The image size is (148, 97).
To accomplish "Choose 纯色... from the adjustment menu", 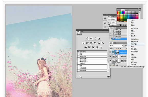I will point(136,20).
